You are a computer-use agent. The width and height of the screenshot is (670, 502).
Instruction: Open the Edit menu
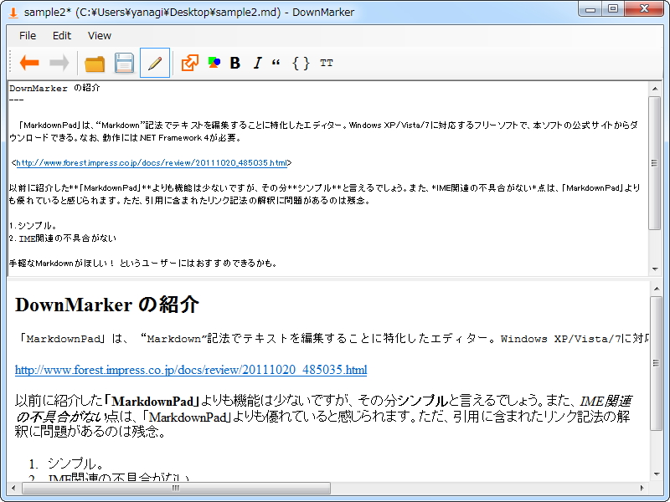61,35
